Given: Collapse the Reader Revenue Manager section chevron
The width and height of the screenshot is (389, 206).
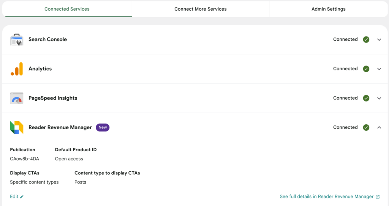Looking at the screenshot, I should pos(379,127).
